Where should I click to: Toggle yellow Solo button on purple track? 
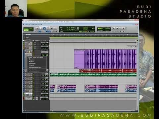coord(29,52)
